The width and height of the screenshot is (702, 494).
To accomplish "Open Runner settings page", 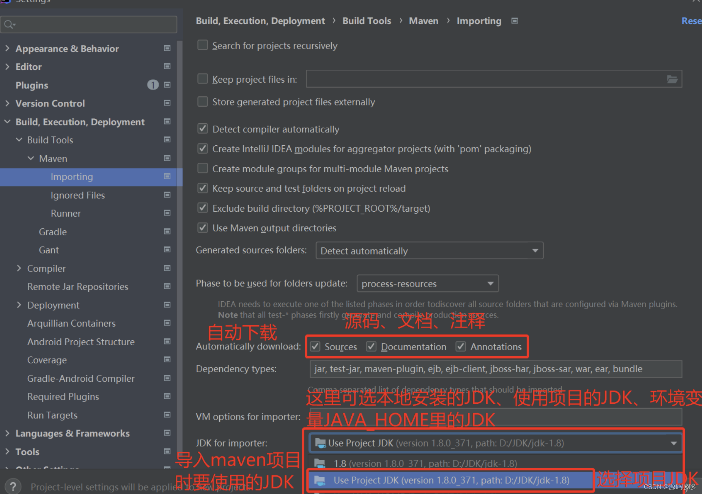I will [x=66, y=213].
